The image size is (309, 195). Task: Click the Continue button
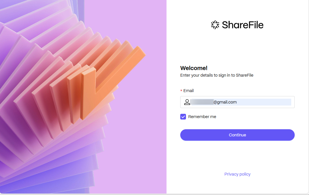(237, 135)
